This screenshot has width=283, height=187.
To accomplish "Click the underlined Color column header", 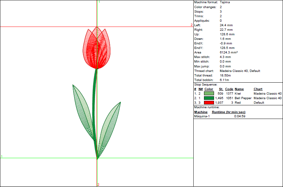I will pyautogui.click(x=209, y=89).
